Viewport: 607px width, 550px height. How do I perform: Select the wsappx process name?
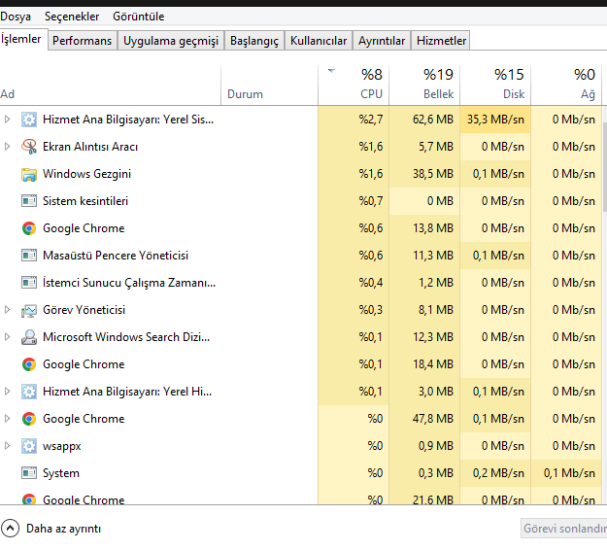coord(61,446)
